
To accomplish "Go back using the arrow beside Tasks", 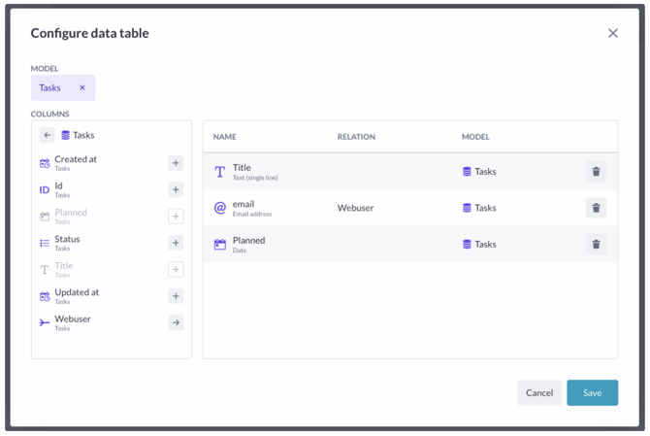I will pos(48,135).
